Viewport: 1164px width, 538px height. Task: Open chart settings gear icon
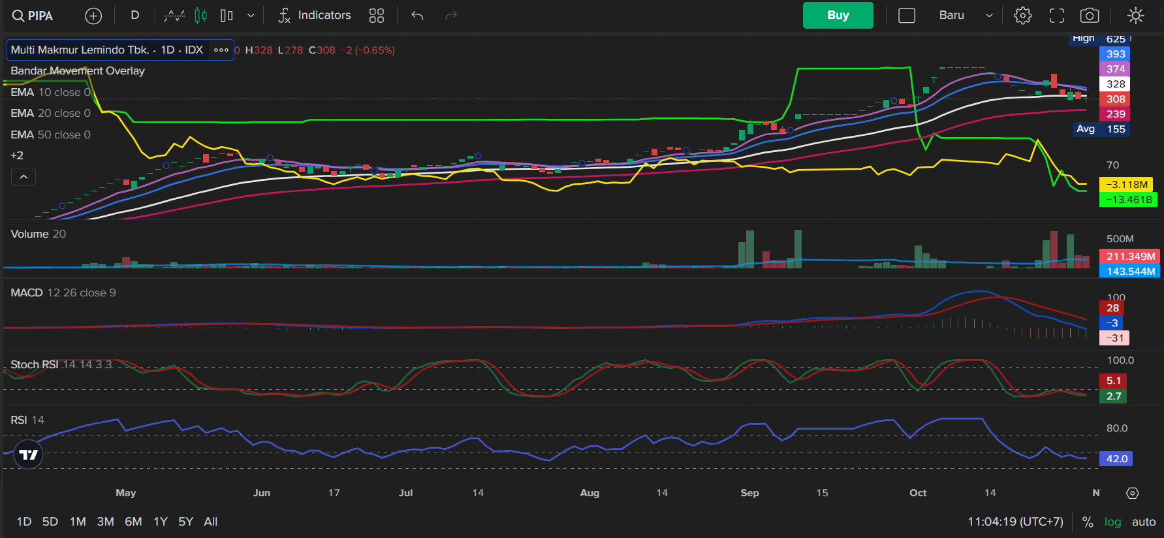(1022, 16)
